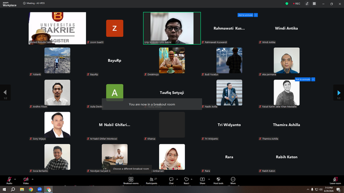The width and height of the screenshot is (344, 193).
Task: Select Nadiv Avilla's profile picture
Action: tap(230, 93)
